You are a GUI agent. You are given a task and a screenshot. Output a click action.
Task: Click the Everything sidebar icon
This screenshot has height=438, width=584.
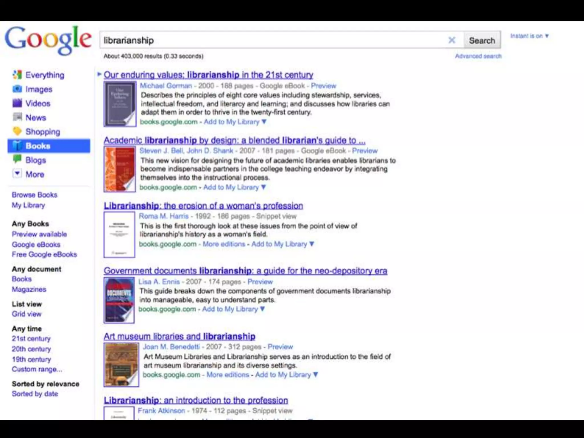[17, 75]
